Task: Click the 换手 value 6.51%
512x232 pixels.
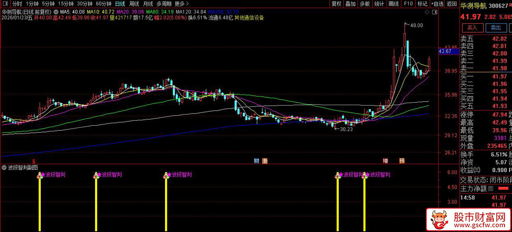Action: [500, 155]
